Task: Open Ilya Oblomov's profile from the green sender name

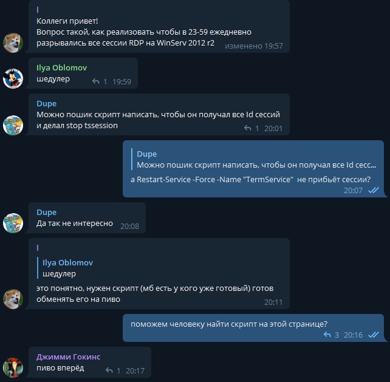Action: [x=62, y=67]
